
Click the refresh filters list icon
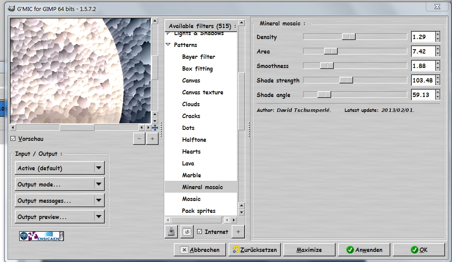(x=187, y=232)
